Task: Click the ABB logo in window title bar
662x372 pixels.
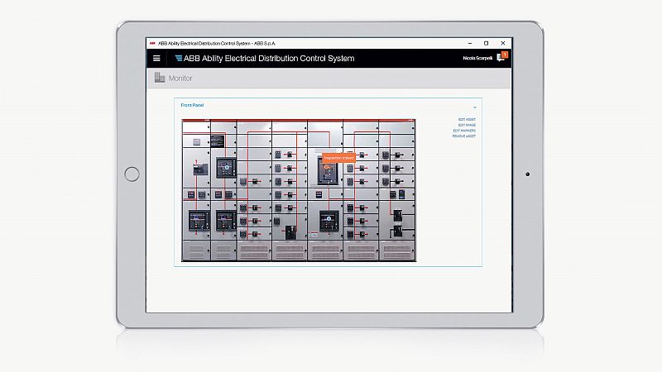Action: click(152, 44)
